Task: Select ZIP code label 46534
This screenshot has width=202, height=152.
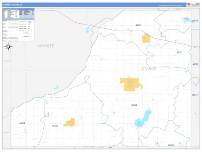Action: pyautogui.click(x=134, y=105)
